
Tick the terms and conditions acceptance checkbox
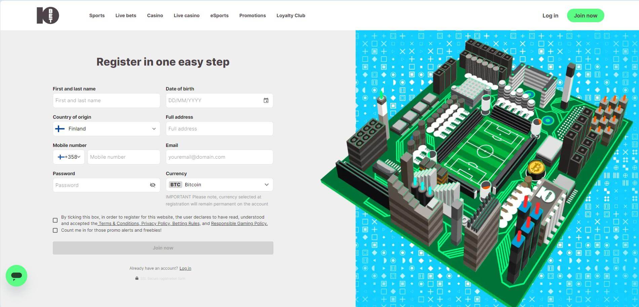click(x=55, y=220)
